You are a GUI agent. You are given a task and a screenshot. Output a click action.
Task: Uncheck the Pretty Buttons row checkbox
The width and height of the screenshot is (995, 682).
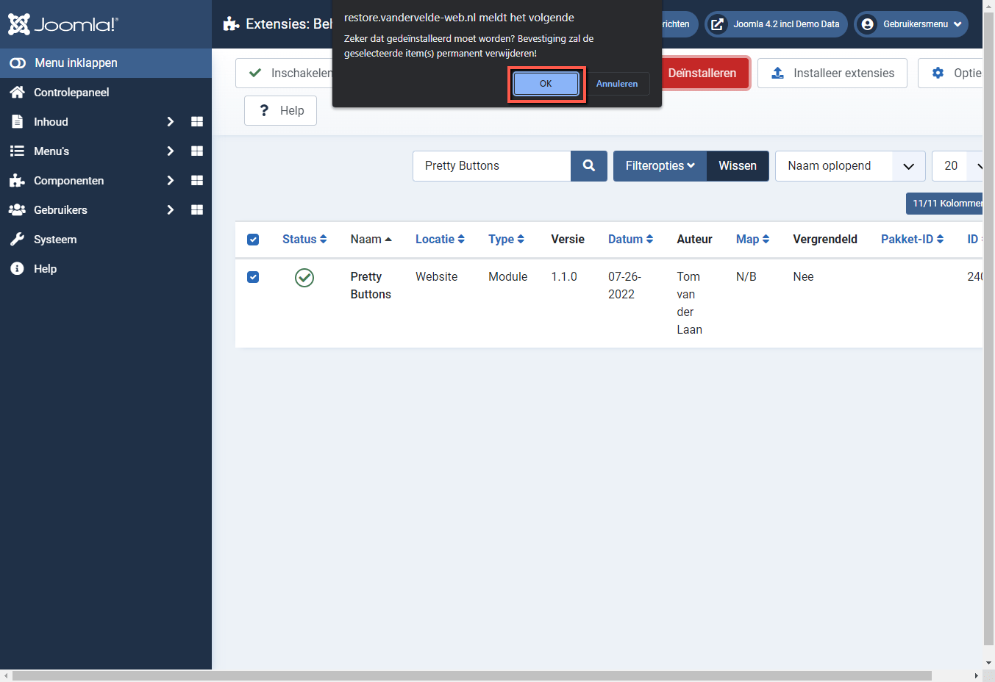pos(253,277)
